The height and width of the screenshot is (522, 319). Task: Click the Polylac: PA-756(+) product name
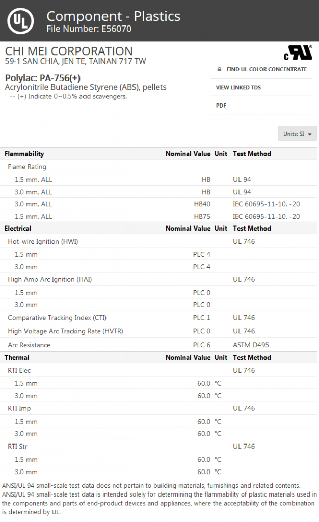click(x=43, y=78)
